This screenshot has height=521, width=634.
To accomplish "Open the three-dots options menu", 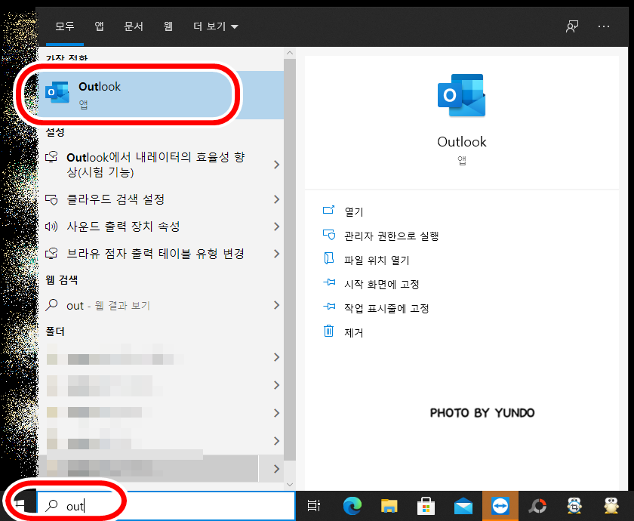I will 604,26.
